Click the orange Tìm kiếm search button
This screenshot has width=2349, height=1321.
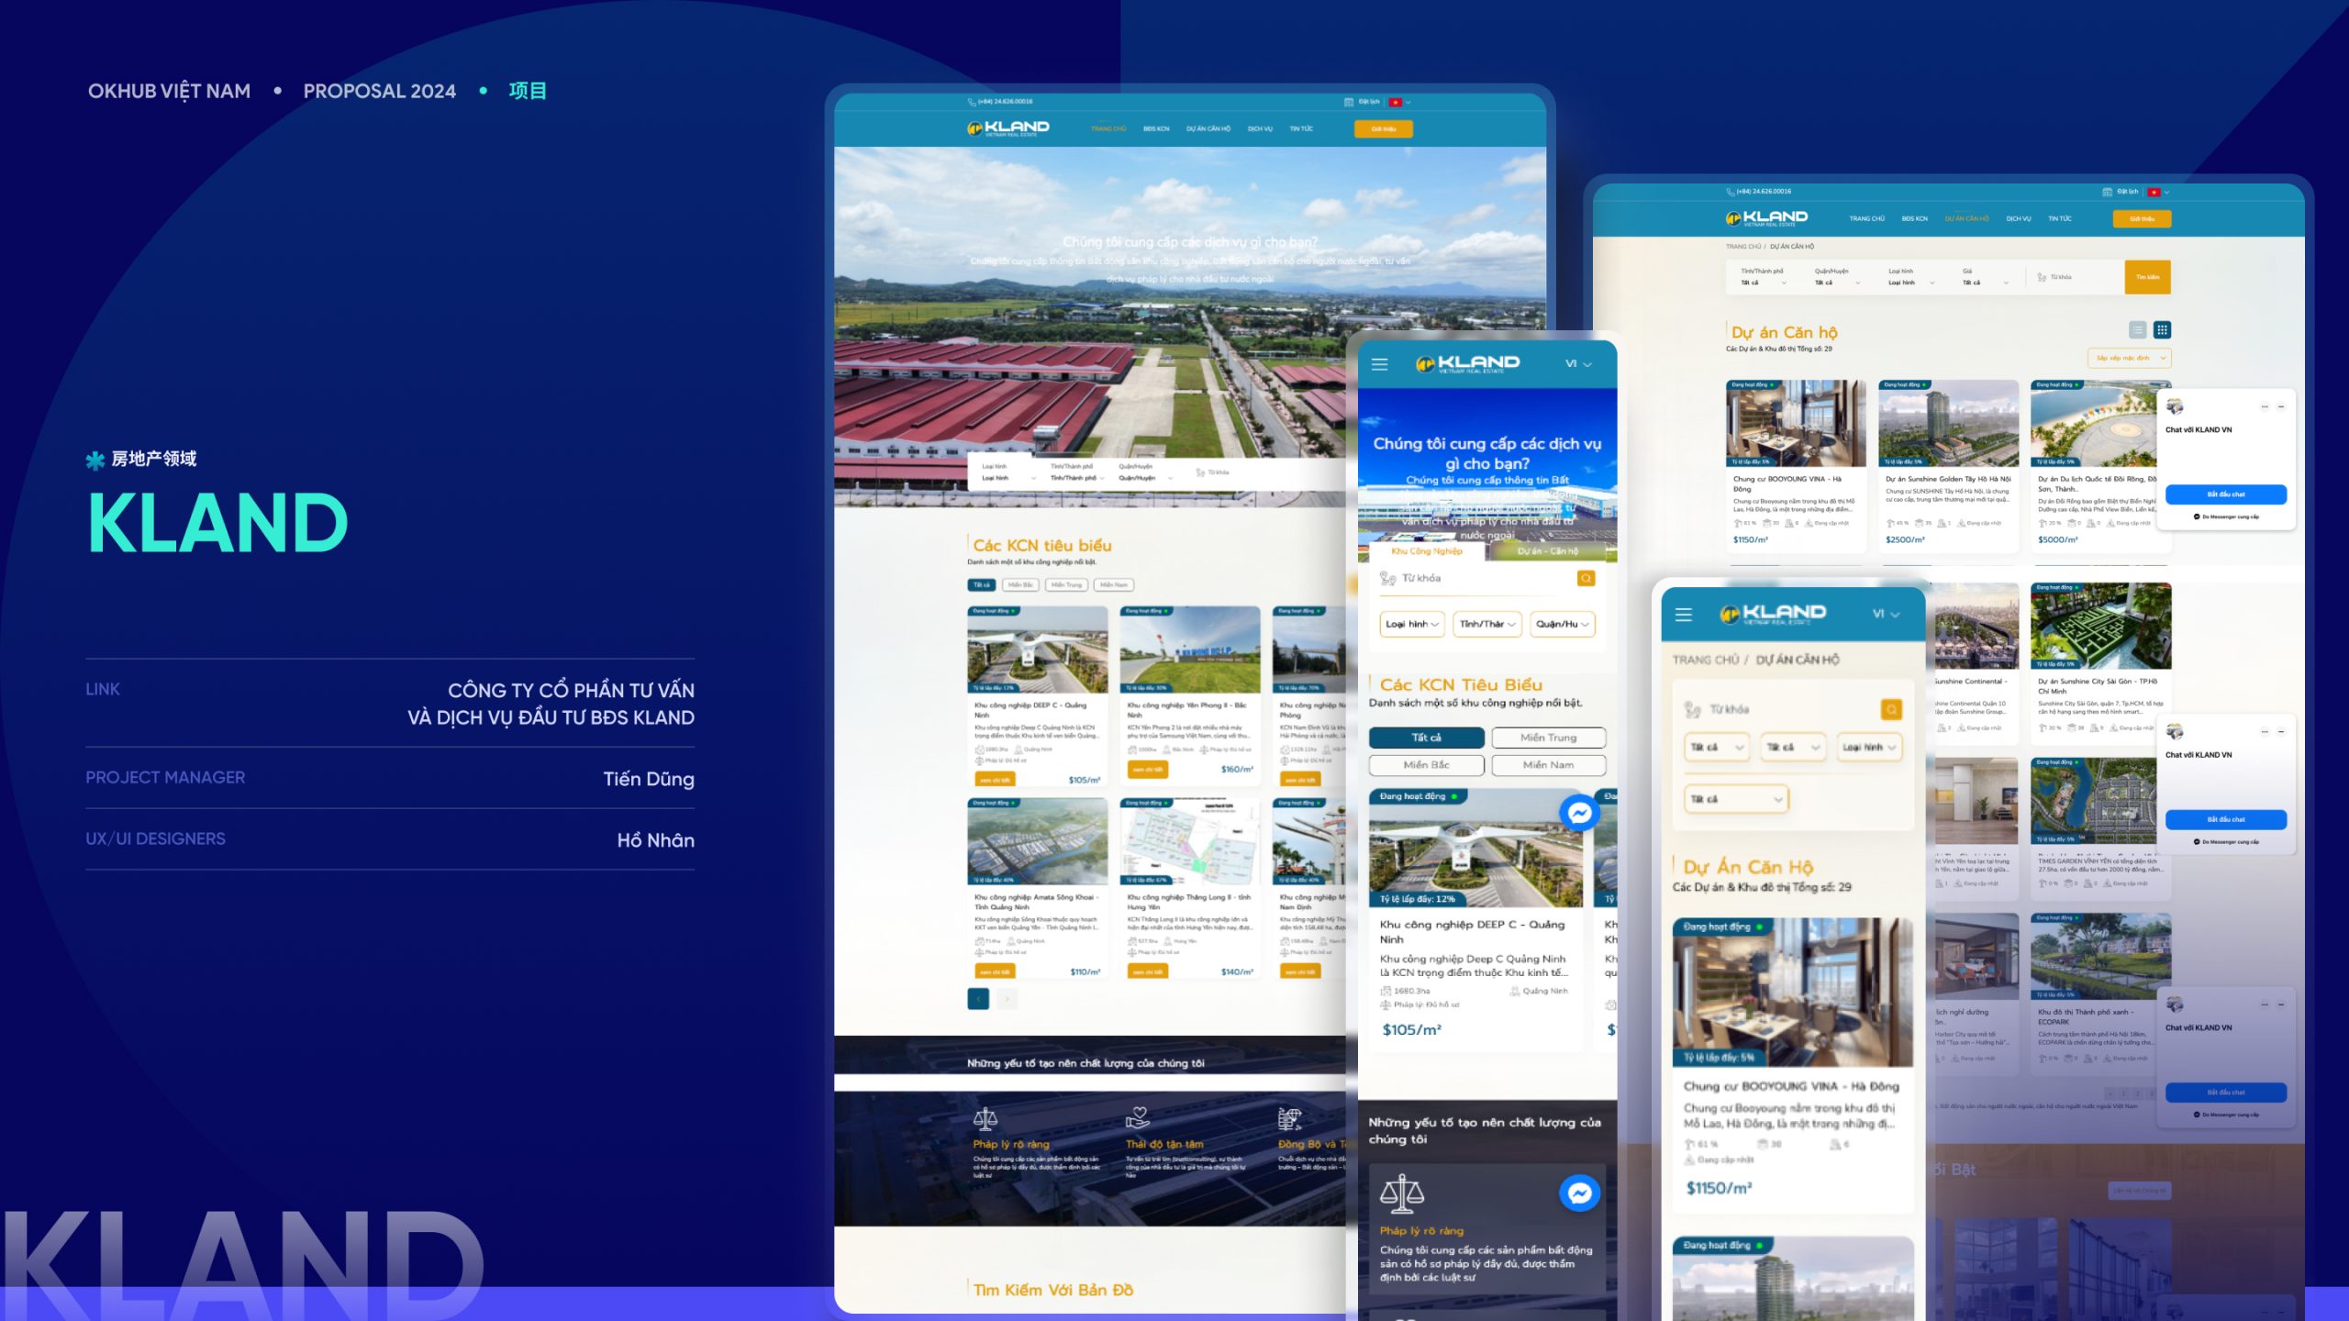click(2148, 277)
